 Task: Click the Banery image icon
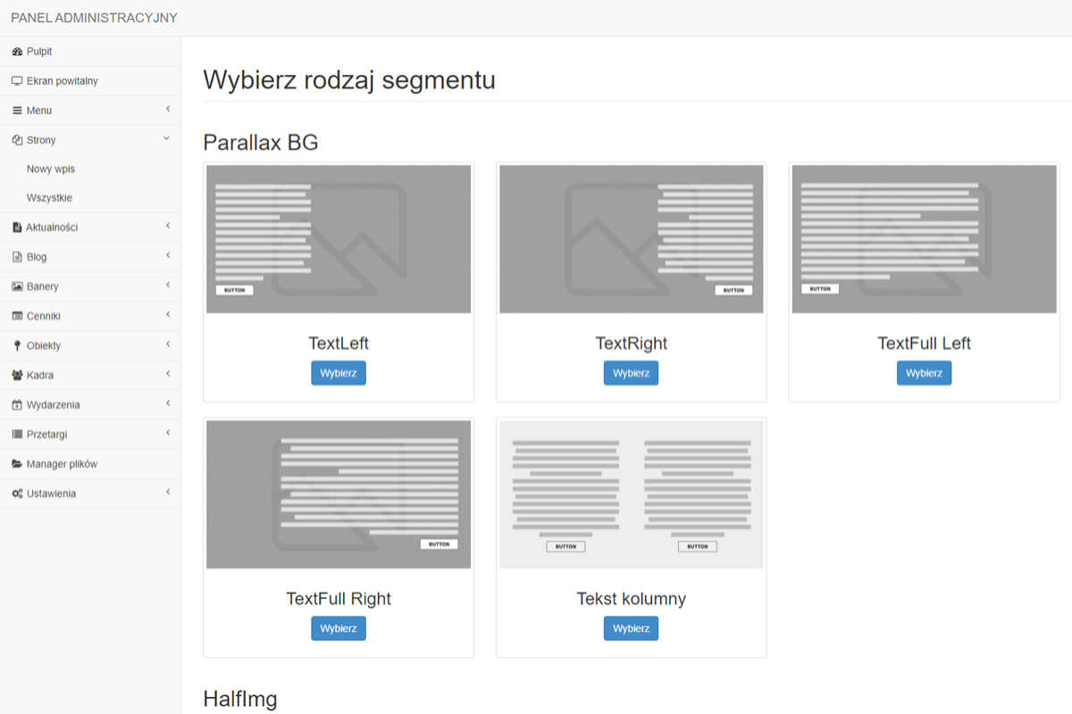[17, 286]
